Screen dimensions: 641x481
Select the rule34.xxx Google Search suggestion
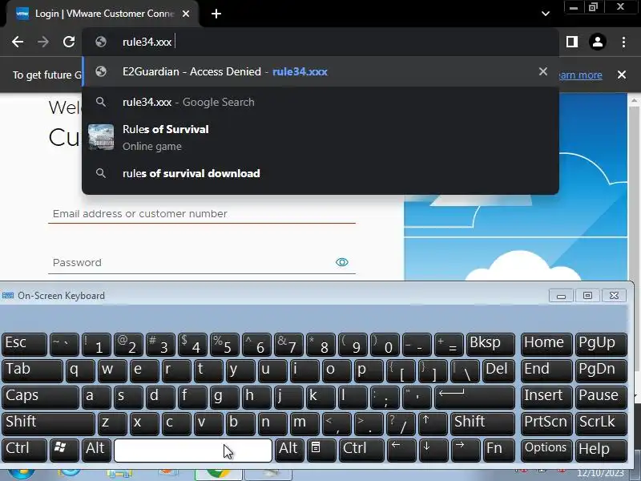point(320,102)
